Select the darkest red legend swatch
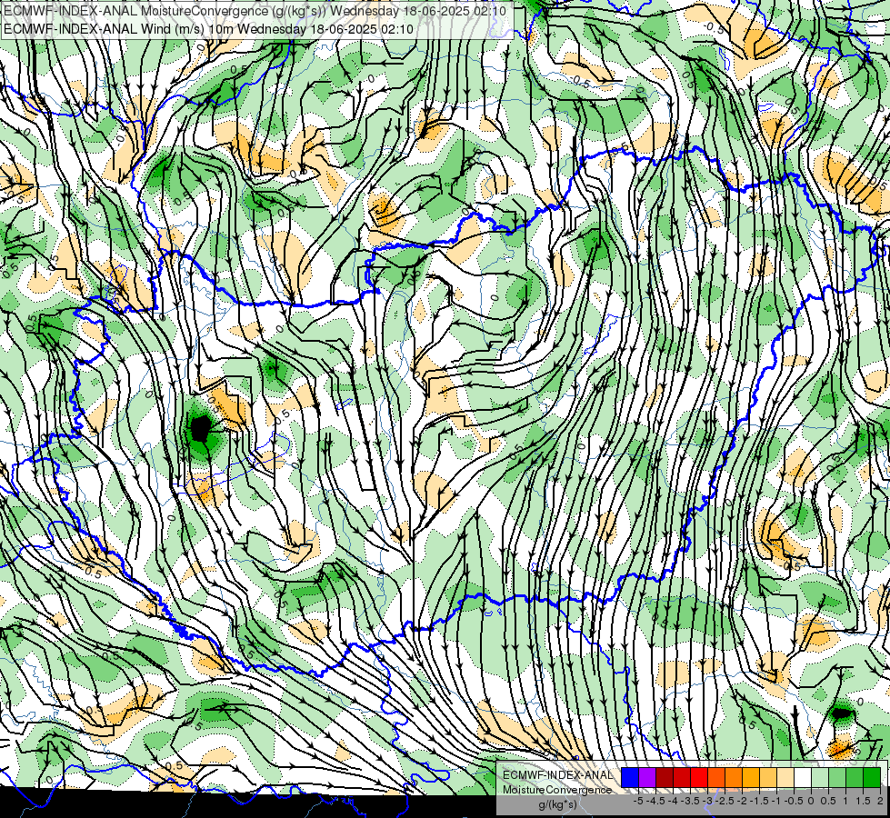This screenshot has height=818, width=890. tap(665, 777)
